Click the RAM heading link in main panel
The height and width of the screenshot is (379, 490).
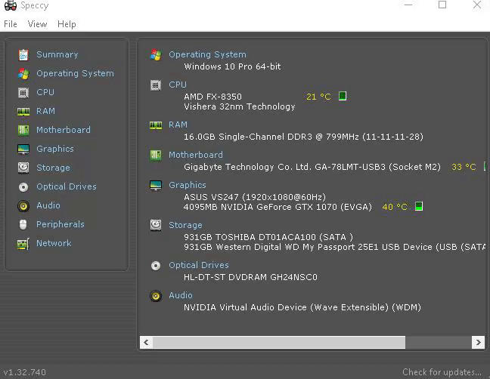point(178,125)
